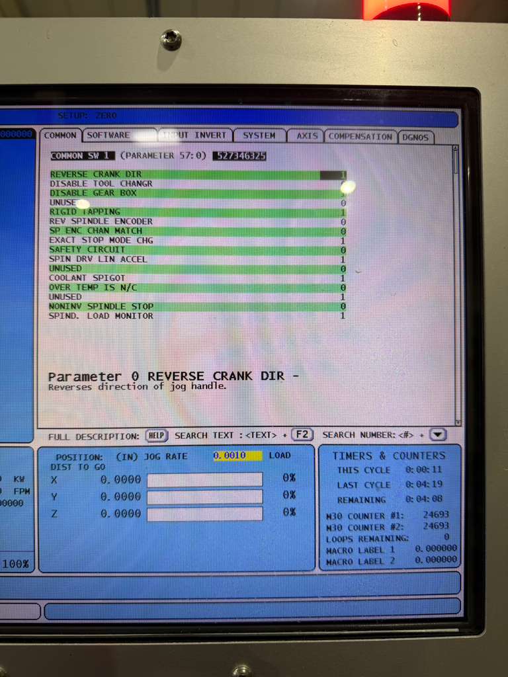Click the F2 search text key icon
The height and width of the screenshot is (677, 508).
[x=302, y=435]
